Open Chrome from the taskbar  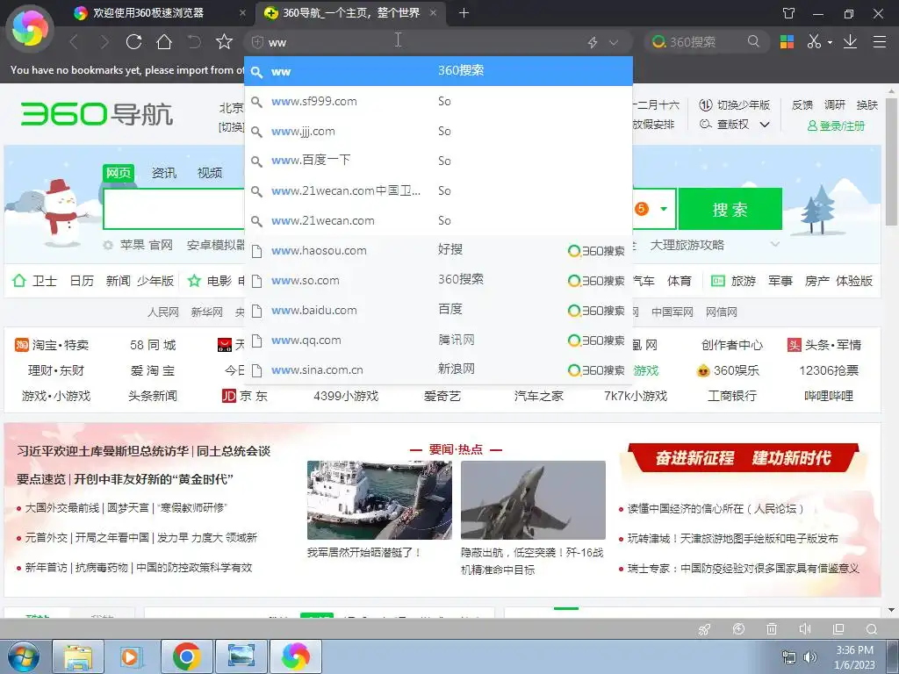(x=187, y=656)
